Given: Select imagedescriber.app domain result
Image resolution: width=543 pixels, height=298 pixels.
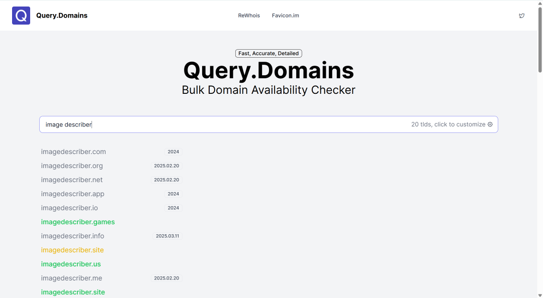Looking at the screenshot, I should coord(72,194).
